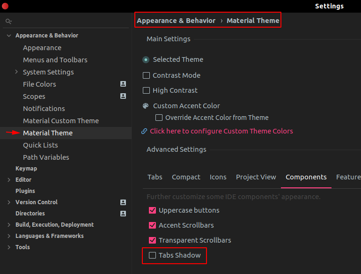The height and width of the screenshot is (274, 361).
Task: Disable Transparent Scrollbars checkbox
Action: tap(153, 240)
